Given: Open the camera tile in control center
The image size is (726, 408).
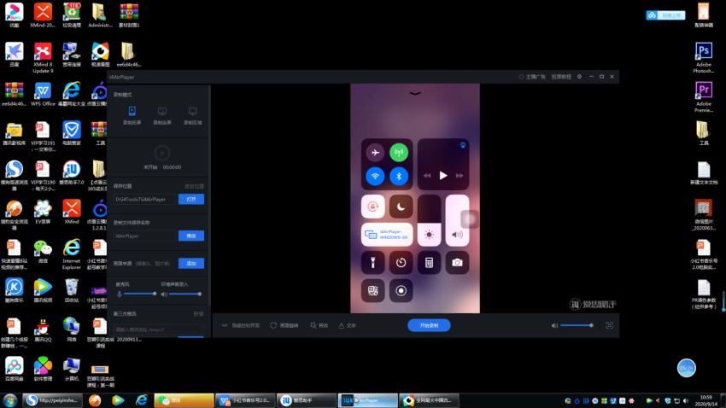Looking at the screenshot, I should click(457, 263).
